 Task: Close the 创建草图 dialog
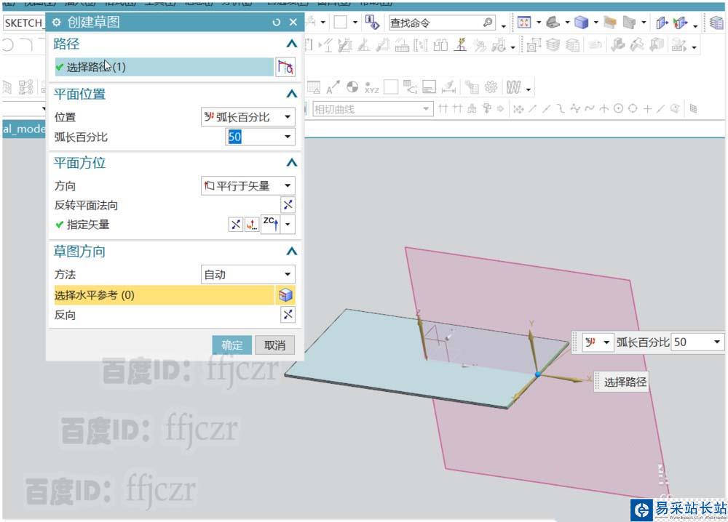click(x=293, y=22)
